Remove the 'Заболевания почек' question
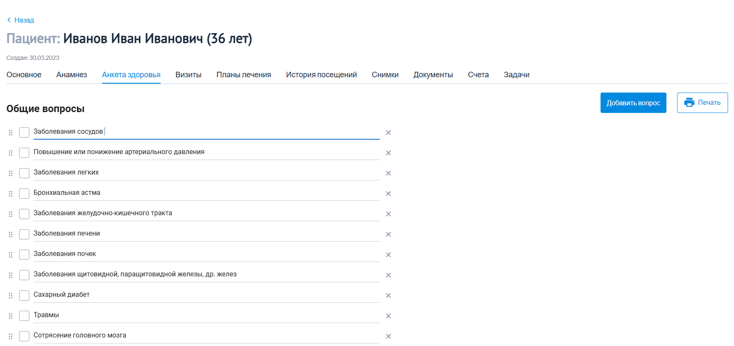 click(x=388, y=255)
